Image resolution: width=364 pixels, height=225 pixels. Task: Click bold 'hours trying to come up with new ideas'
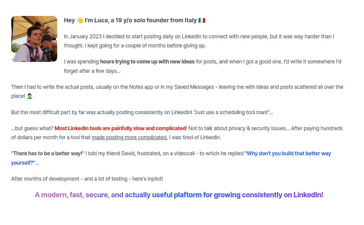(147, 62)
